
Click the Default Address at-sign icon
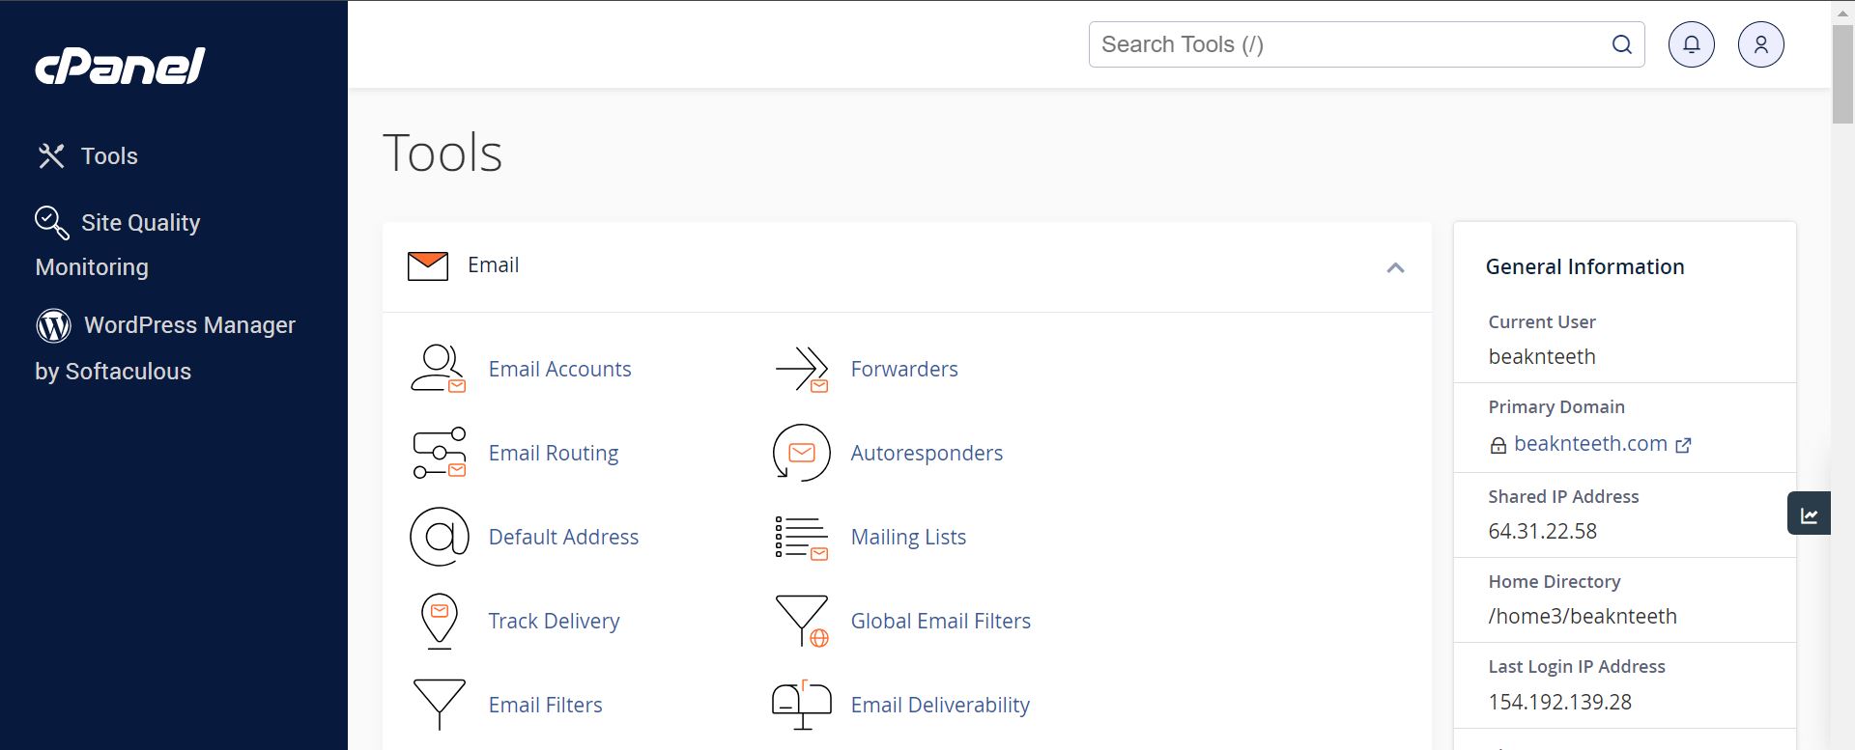439,537
